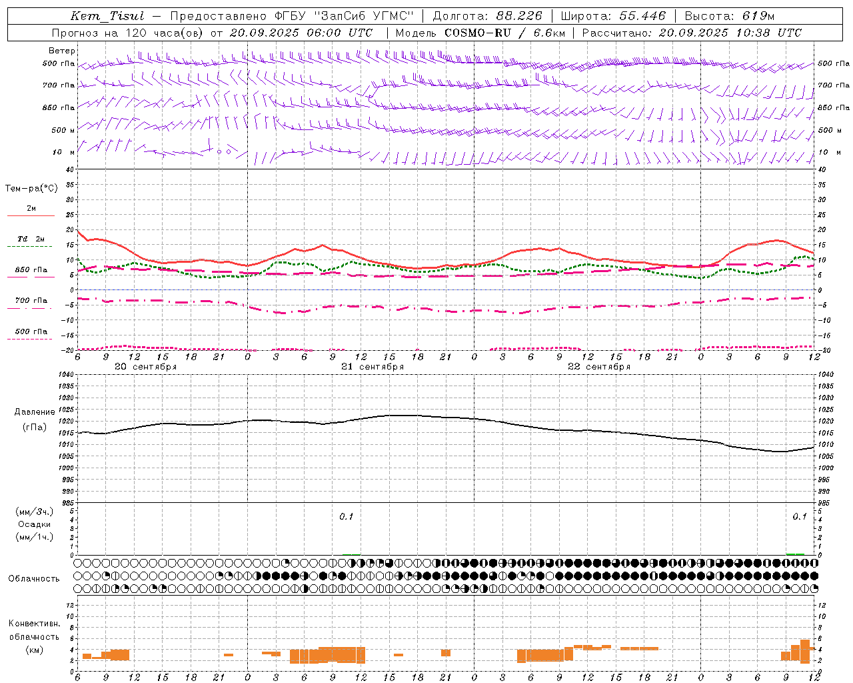The width and height of the screenshot is (853, 683).
Task: Click the 22 сентября date label
Action: click(x=598, y=367)
